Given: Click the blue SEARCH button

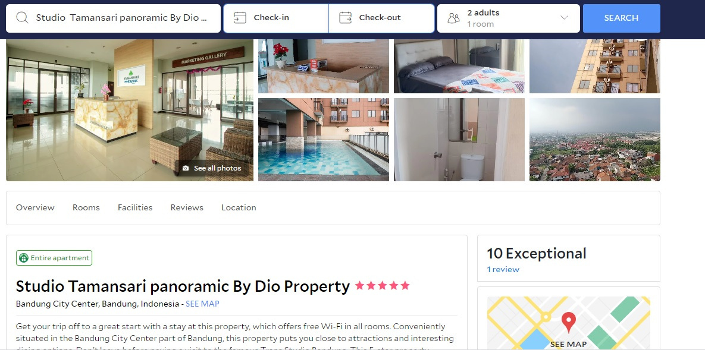Looking at the screenshot, I should (621, 18).
